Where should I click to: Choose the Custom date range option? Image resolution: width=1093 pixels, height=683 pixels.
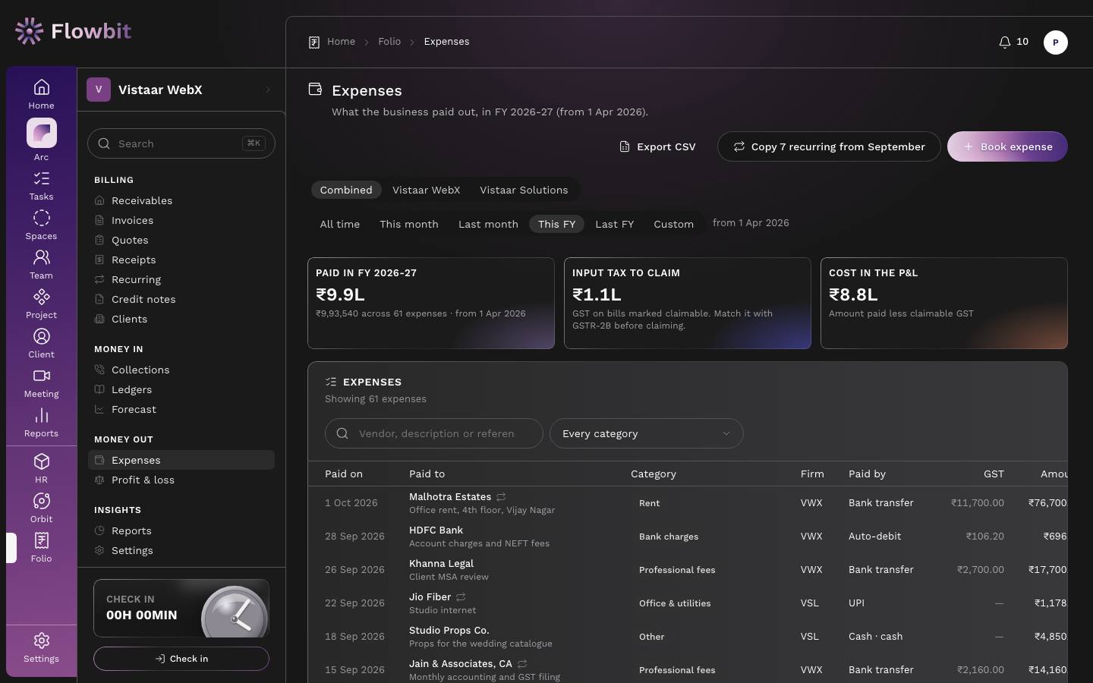pos(673,224)
